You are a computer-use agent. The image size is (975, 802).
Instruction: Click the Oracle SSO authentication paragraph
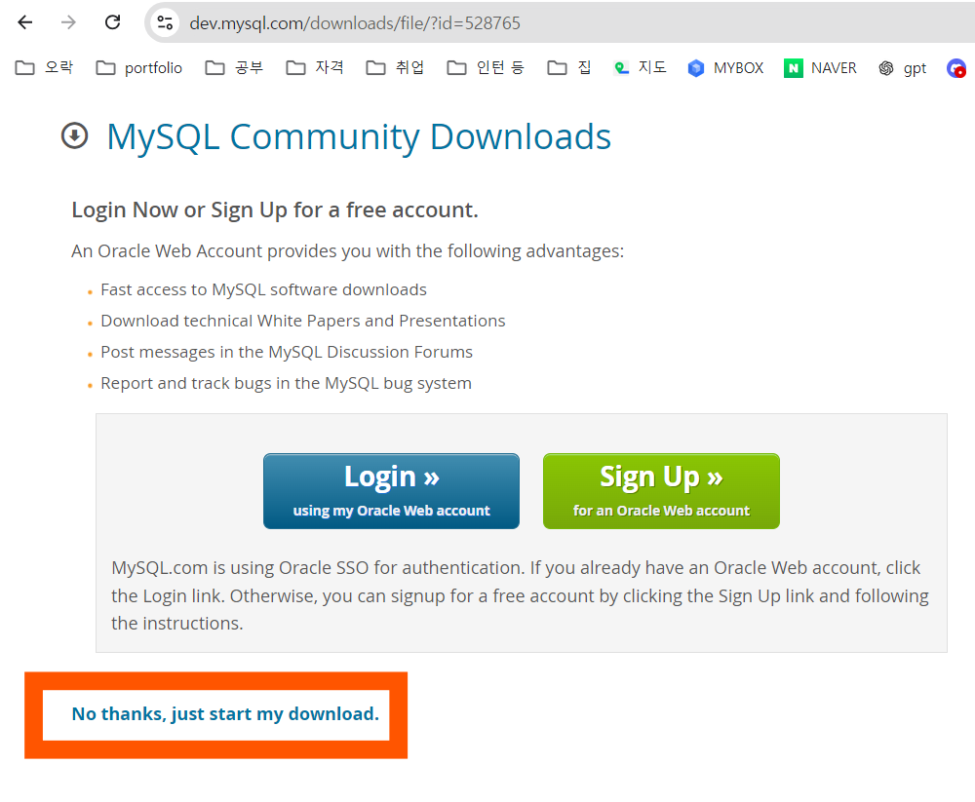[x=520, y=595]
